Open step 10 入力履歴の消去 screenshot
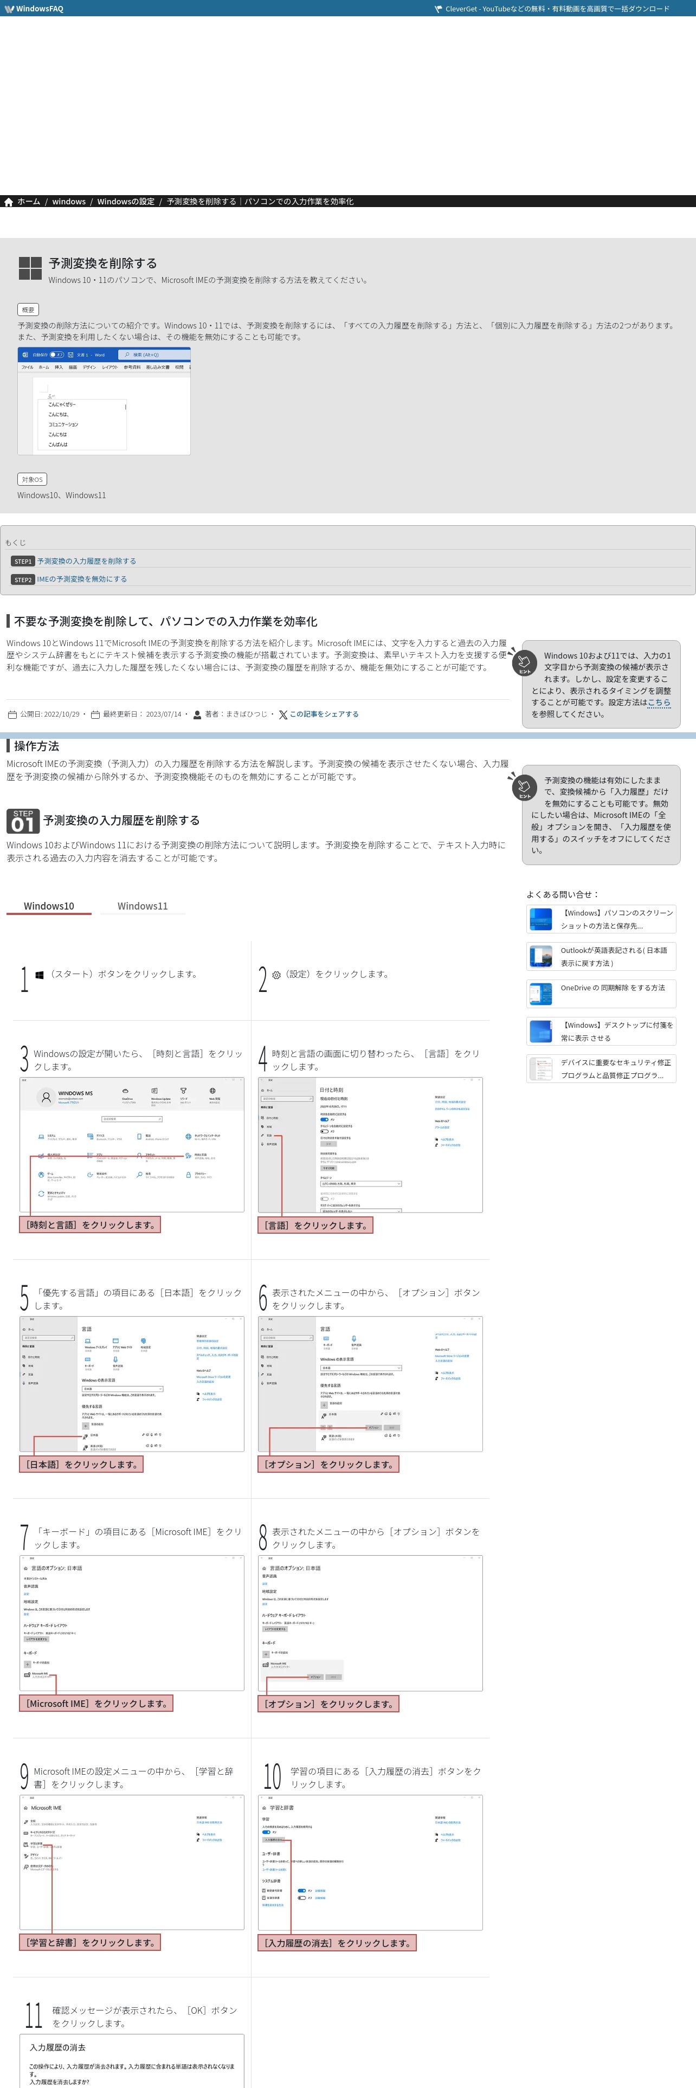 370,1862
